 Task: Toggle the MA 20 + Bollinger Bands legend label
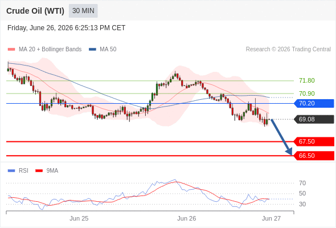pos(50,50)
